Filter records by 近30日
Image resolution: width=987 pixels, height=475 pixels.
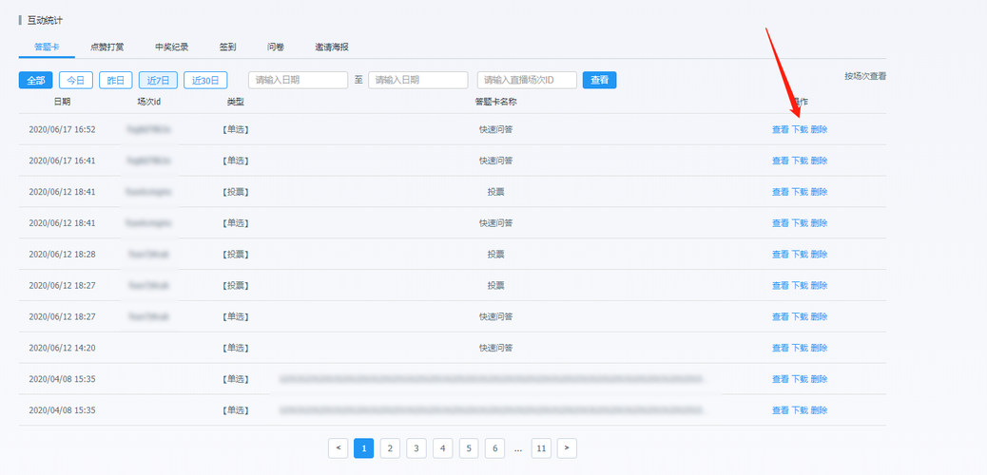tap(205, 81)
